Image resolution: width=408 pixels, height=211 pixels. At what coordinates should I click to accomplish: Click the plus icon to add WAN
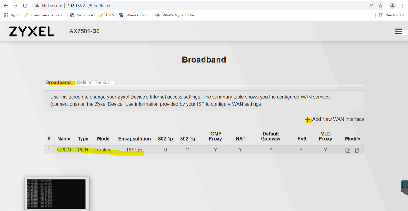tap(308, 120)
